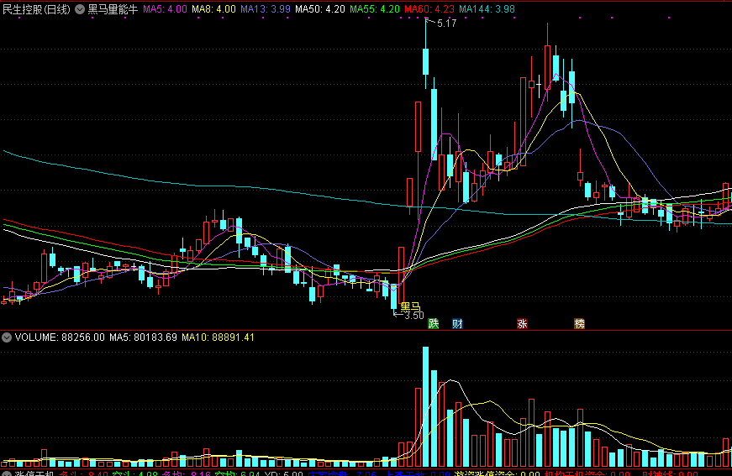Click the 5.17 high price annotation

pos(447,24)
